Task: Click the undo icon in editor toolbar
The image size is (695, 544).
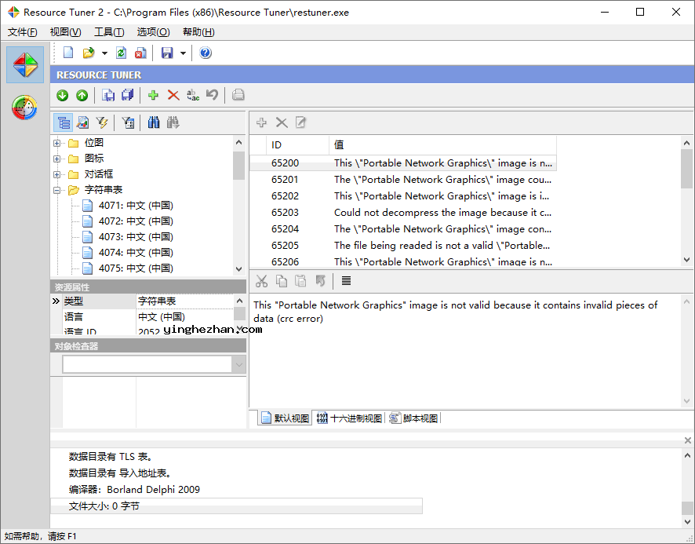Action: tap(321, 281)
